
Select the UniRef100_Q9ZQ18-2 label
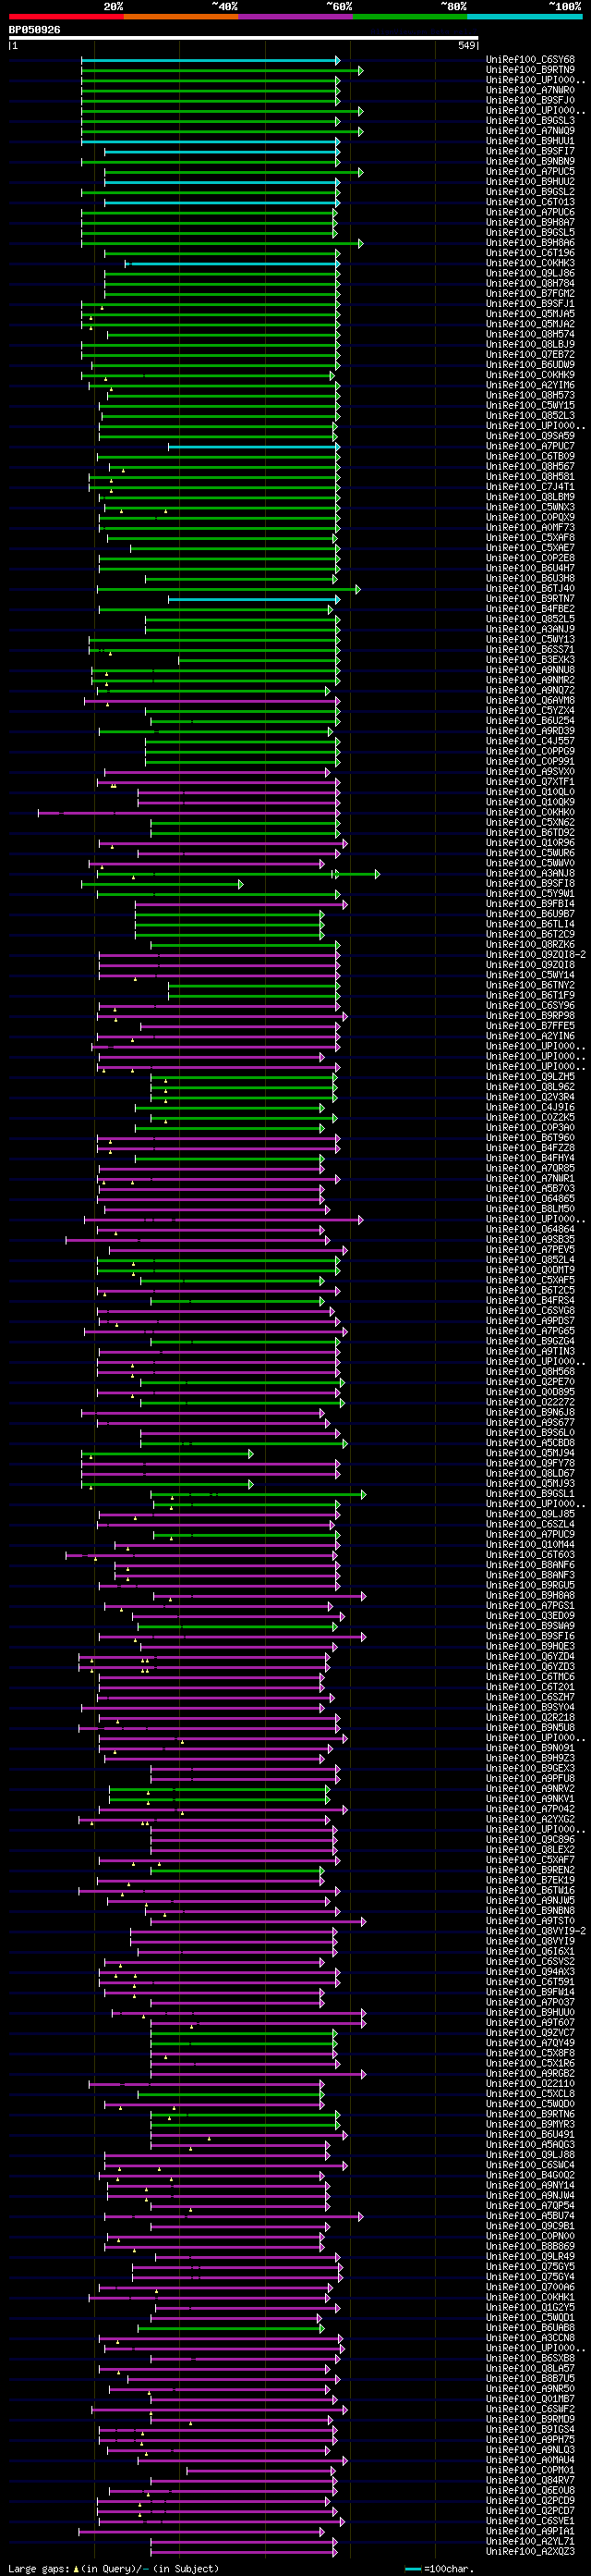[x=537, y=954]
